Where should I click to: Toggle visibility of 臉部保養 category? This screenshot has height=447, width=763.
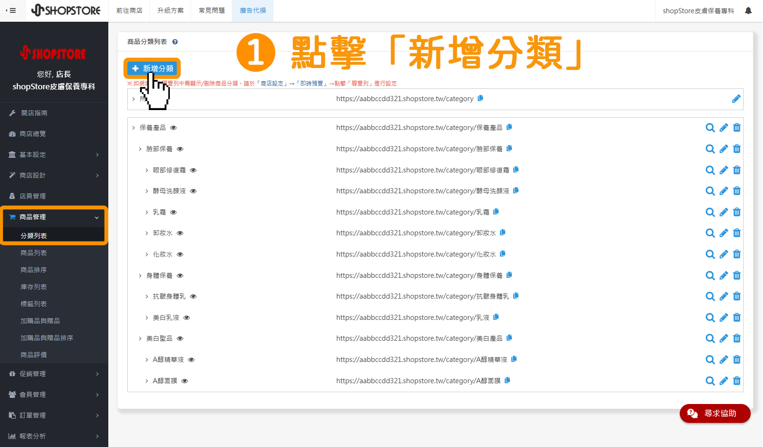[180, 149]
